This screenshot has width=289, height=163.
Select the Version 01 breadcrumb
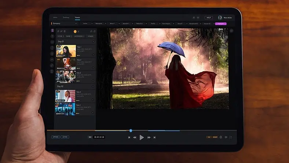click(x=207, y=23)
